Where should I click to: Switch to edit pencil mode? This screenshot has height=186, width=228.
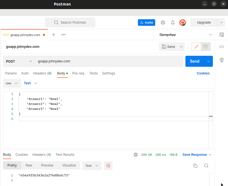coord(196,47)
